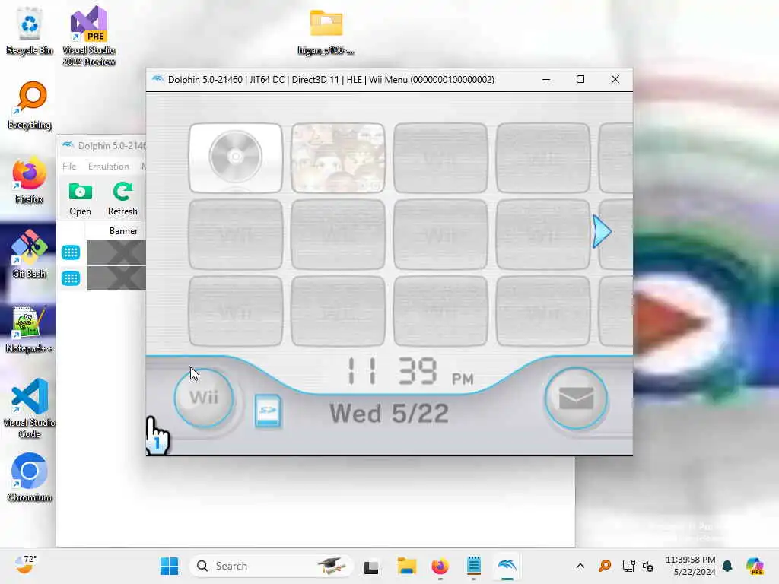
Task: Click Everything icon in system tray
Action: [x=605, y=566]
